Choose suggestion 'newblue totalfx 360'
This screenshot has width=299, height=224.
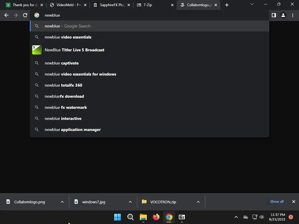149,85
